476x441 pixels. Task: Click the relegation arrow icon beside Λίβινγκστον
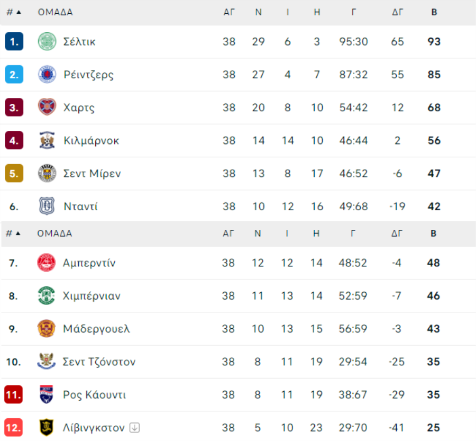tap(134, 428)
